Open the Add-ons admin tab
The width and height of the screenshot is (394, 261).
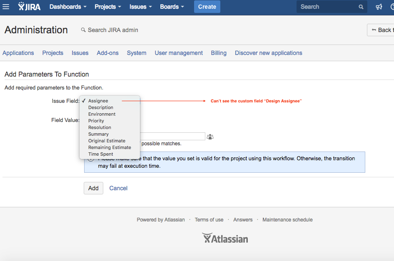(x=107, y=53)
